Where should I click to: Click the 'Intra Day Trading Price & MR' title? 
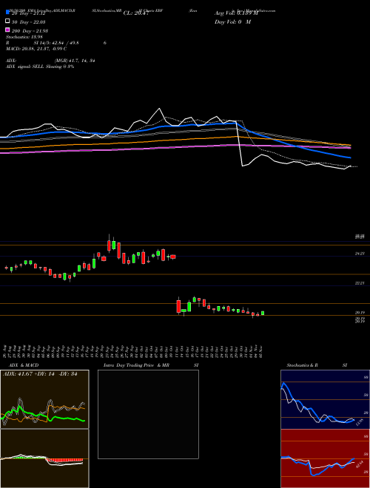coord(136,365)
